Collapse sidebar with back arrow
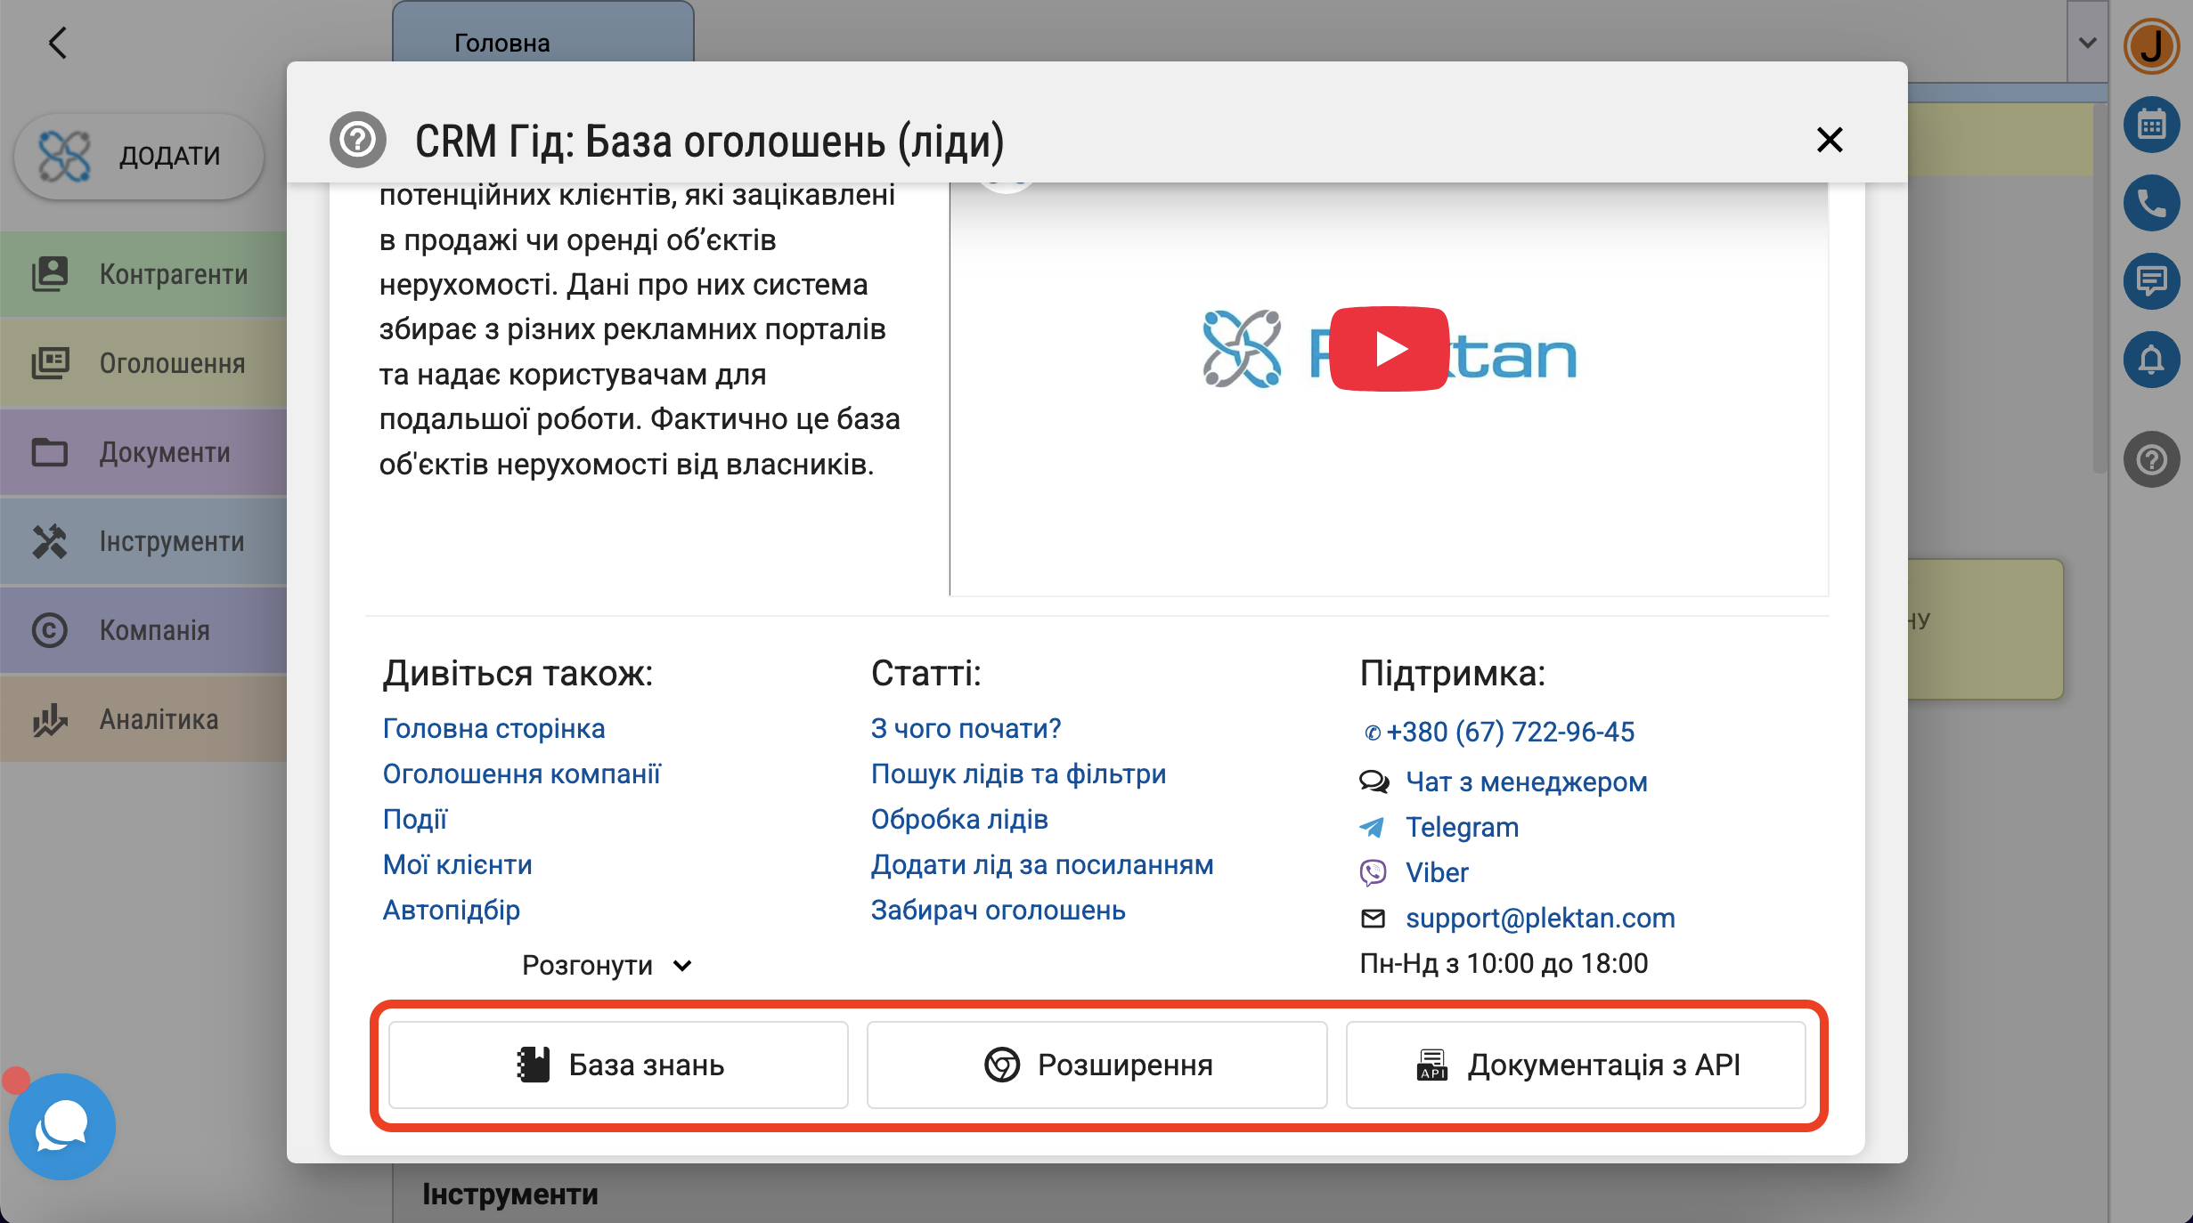Screen dimensions: 2193x1223 (57, 43)
